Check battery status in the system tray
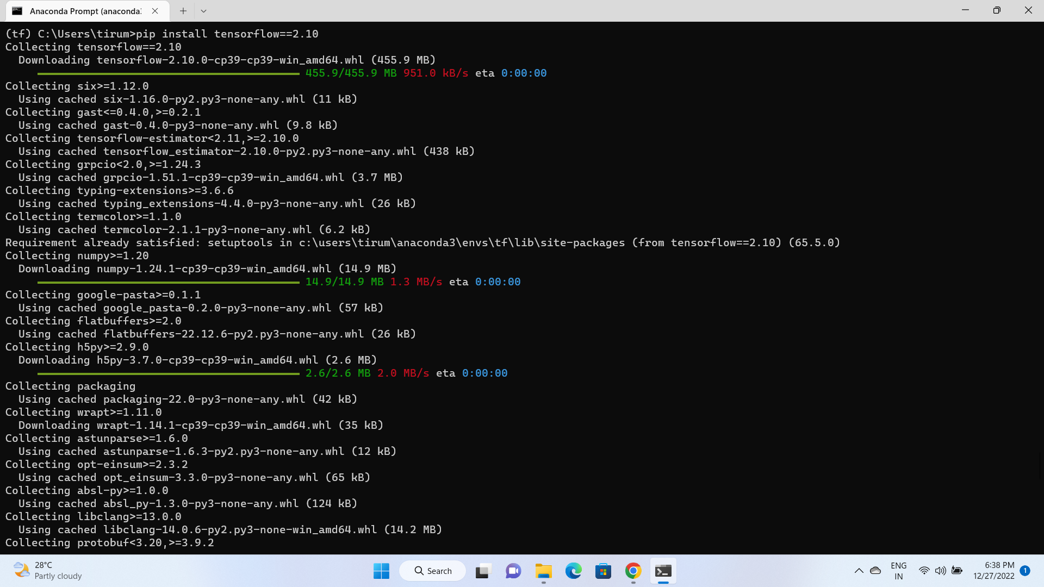Screen dimensions: 1044x587 pyautogui.click(x=957, y=571)
